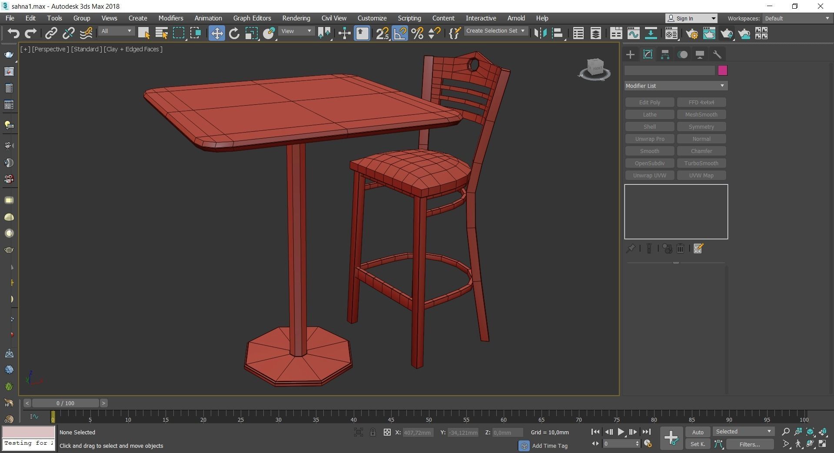
Task: Click the X coordinate input field
Action: pyautogui.click(x=418, y=433)
